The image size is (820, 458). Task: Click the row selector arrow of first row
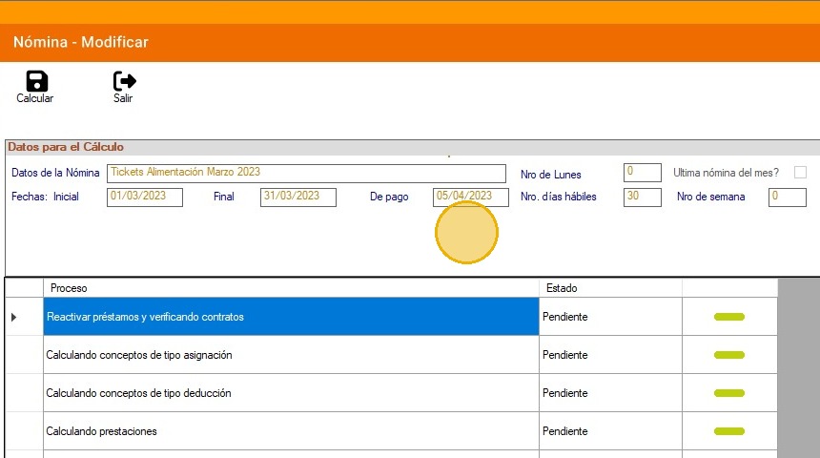(14, 317)
